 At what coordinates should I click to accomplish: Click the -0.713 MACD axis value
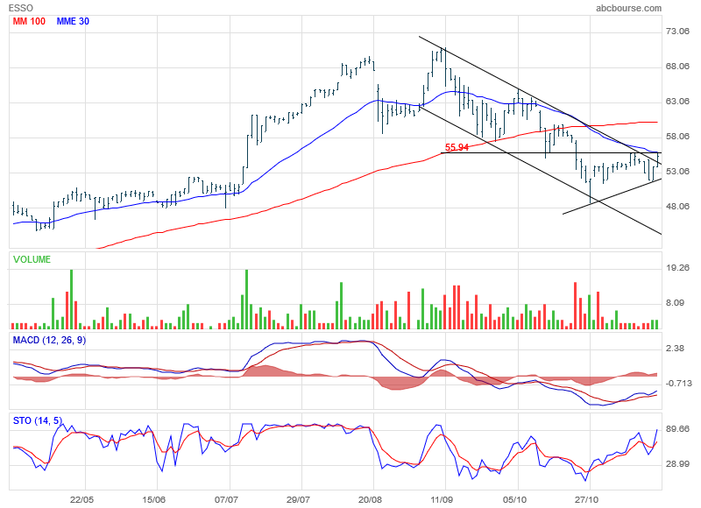(x=678, y=384)
